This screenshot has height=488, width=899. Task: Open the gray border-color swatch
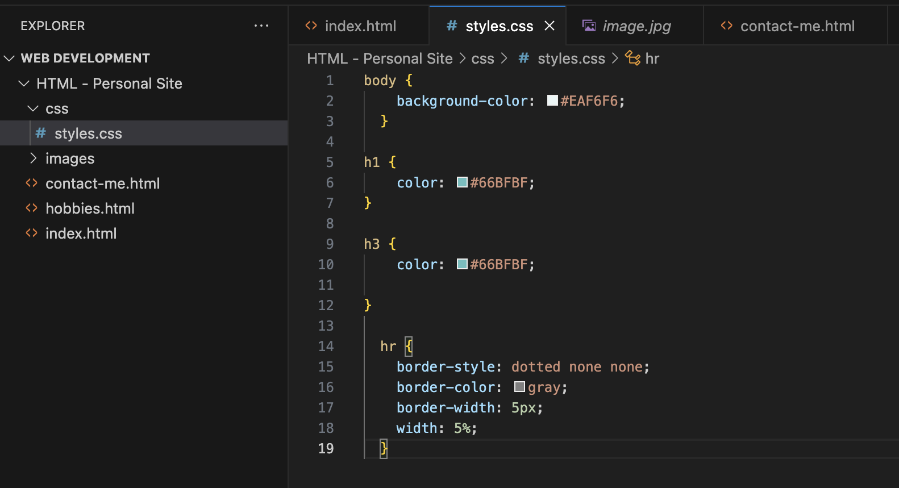519,387
